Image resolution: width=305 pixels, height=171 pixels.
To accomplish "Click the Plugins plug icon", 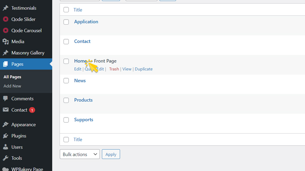I will point(6,136).
